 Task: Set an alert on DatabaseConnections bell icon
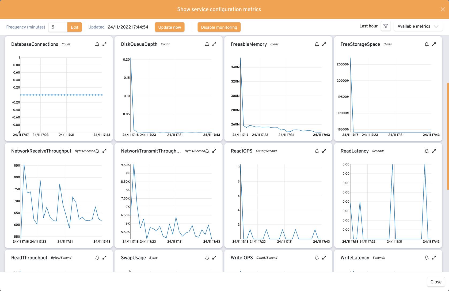(97, 44)
